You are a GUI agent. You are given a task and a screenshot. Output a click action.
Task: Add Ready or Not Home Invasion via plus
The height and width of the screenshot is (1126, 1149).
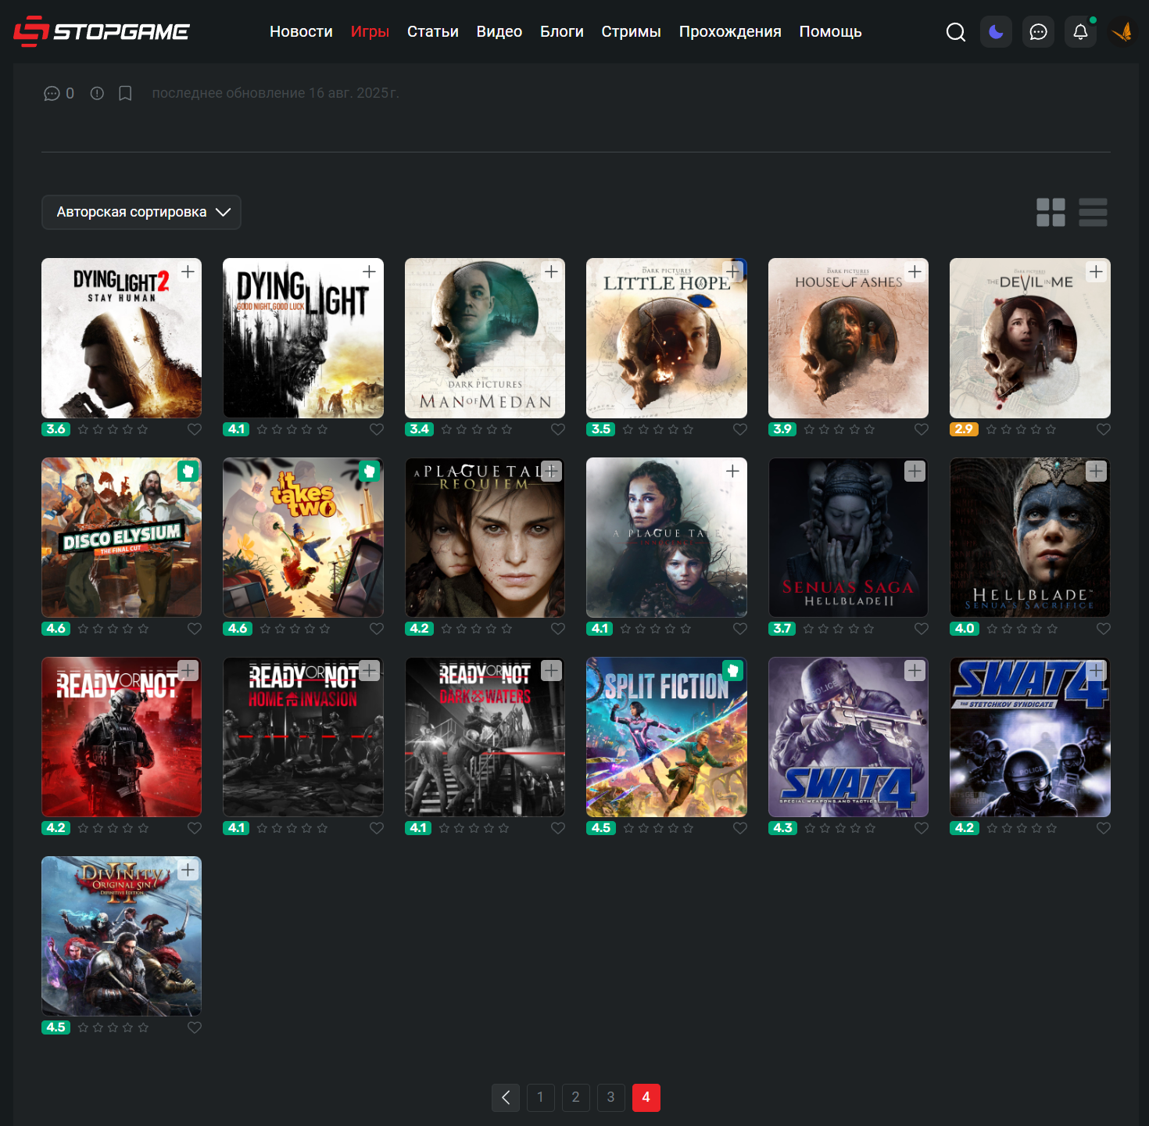tap(369, 670)
